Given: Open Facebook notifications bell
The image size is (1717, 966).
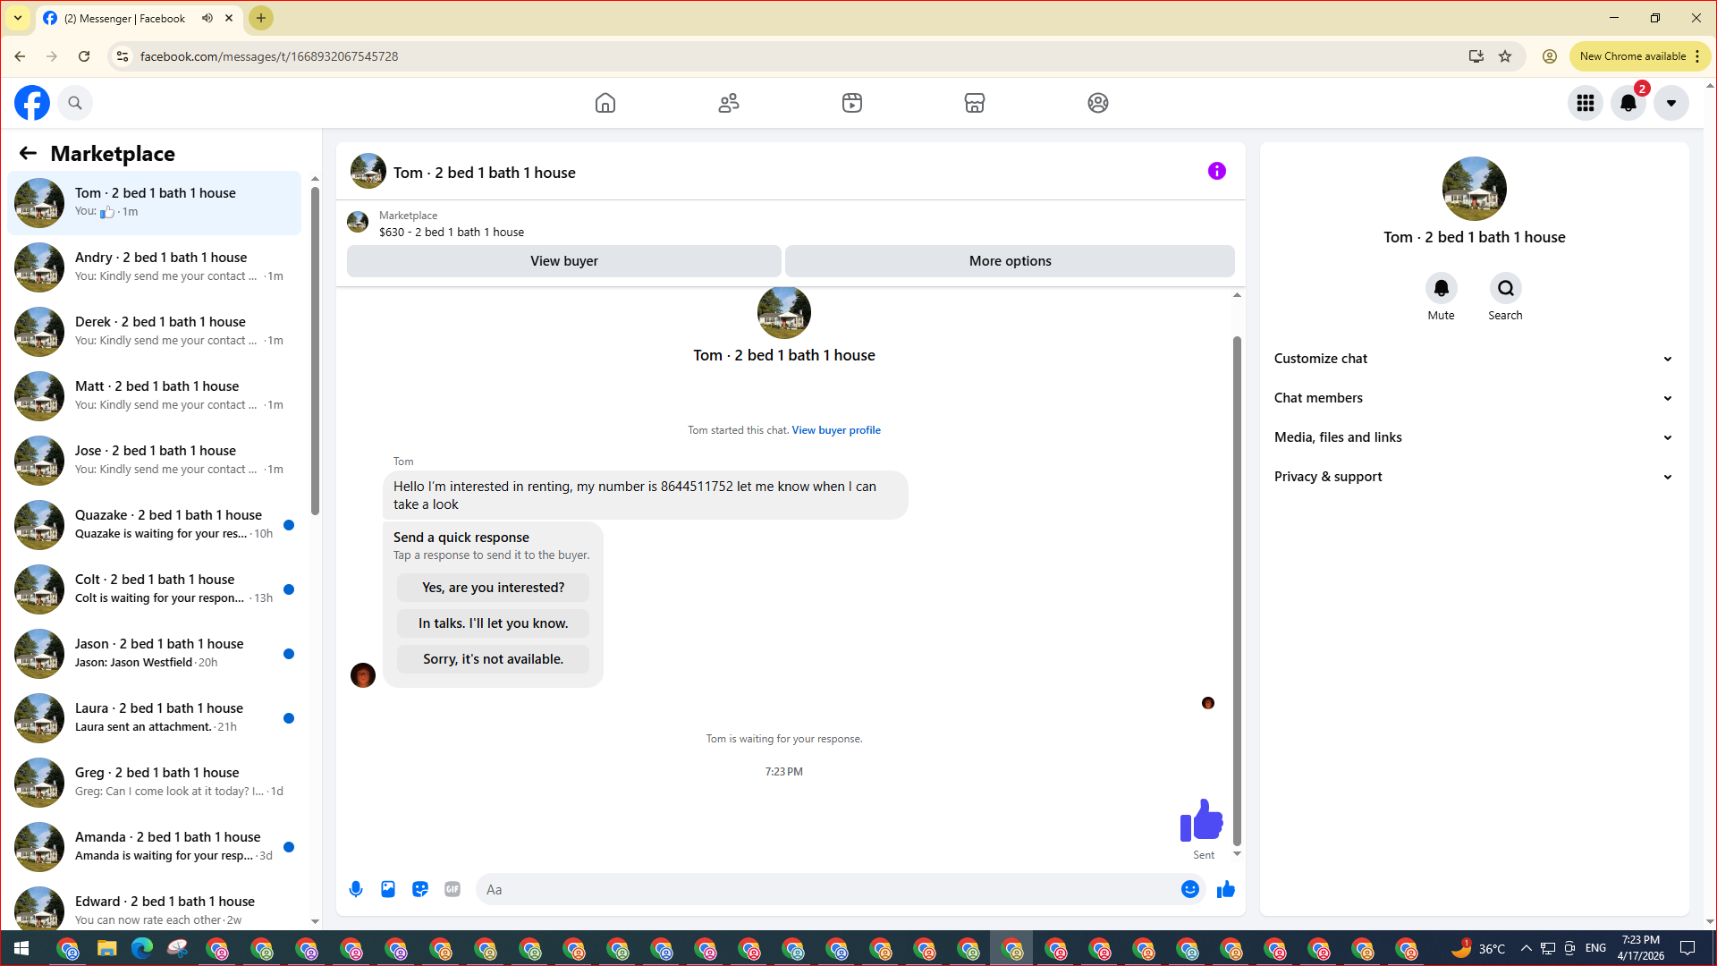Looking at the screenshot, I should click(1628, 103).
